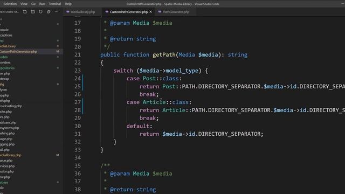
Task: Open the Selection menu
Action: point(10,4)
